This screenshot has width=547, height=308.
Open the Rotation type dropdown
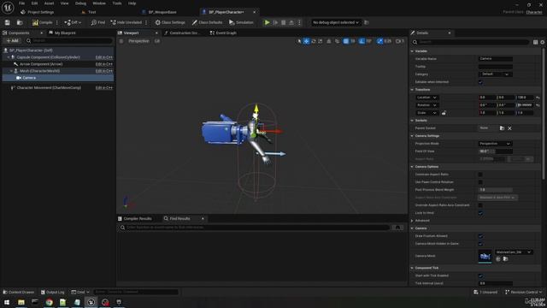(x=426, y=105)
